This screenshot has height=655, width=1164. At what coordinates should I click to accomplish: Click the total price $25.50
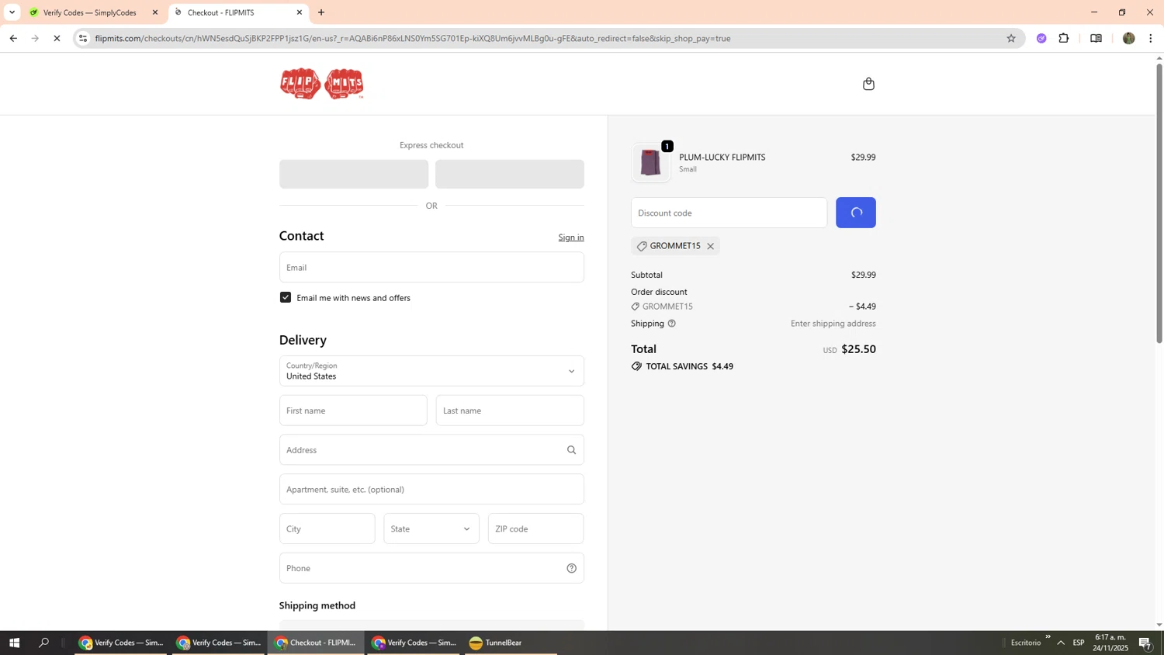[x=858, y=349]
